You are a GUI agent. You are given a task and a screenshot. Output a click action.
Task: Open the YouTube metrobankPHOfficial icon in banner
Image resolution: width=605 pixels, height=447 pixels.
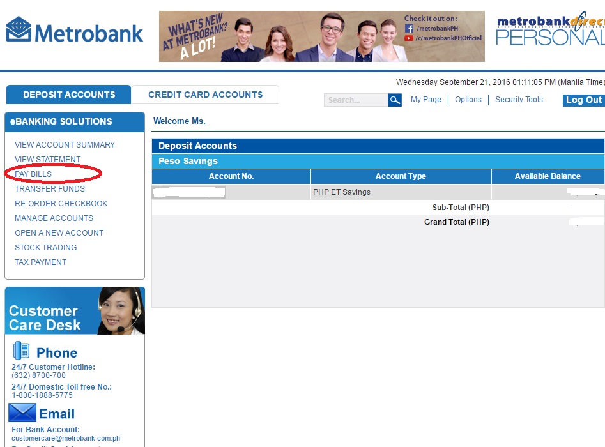(x=409, y=38)
